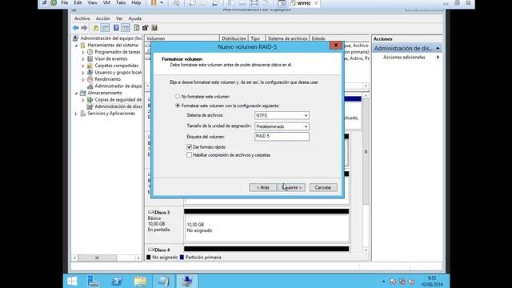Click the disk list scroll down arrow

pos(366,250)
